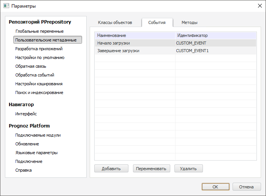Image resolution: width=266 pixels, height=196 pixels.
Task: Click the Удалить button
Action: pyautogui.click(x=188, y=169)
